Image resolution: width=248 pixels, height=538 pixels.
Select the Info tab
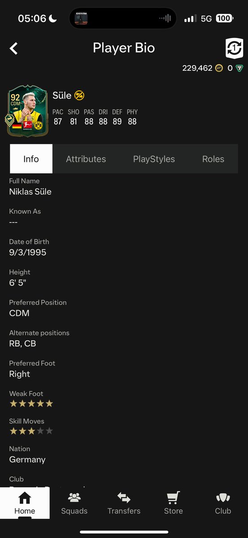(31, 159)
